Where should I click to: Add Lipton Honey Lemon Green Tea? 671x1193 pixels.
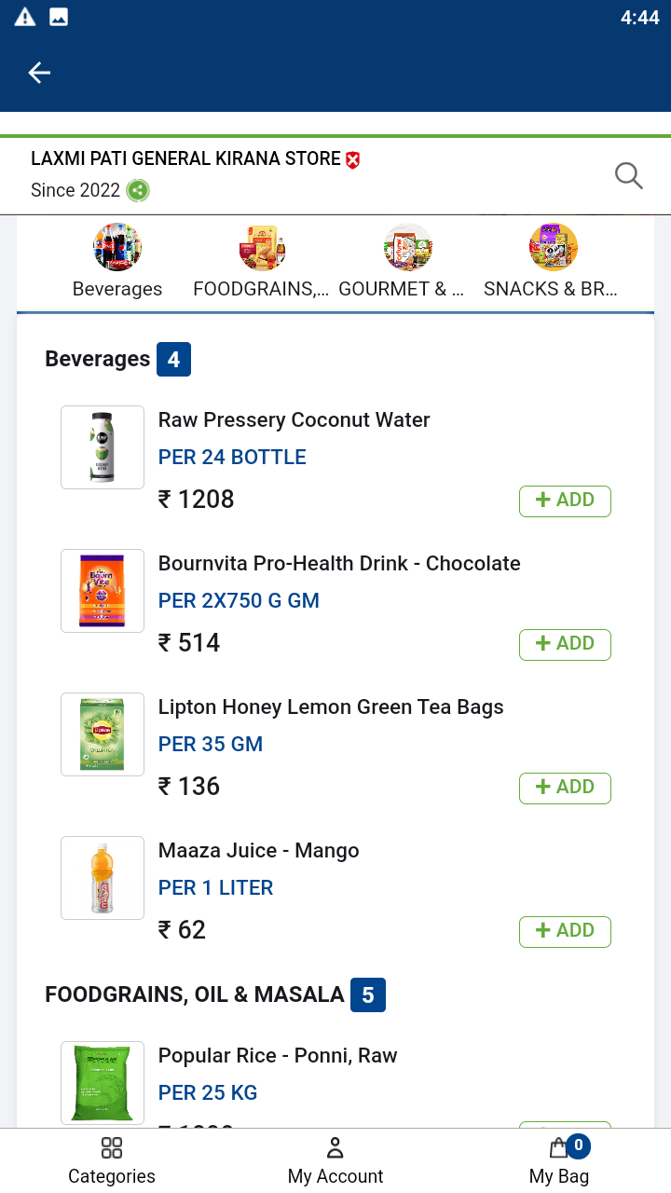click(x=565, y=788)
